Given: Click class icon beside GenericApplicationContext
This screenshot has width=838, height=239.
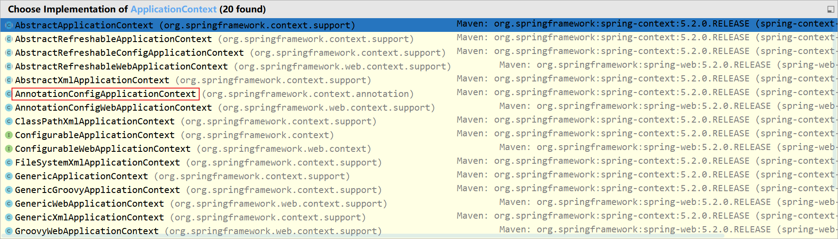Looking at the screenshot, I should click(x=8, y=177).
